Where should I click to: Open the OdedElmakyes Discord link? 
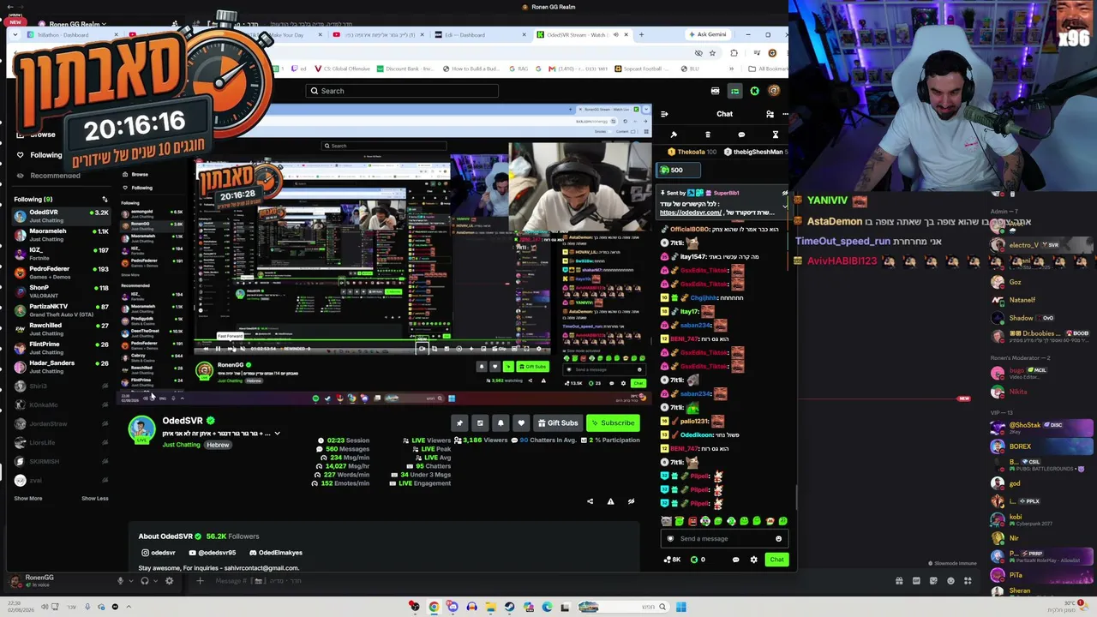click(276, 553)
